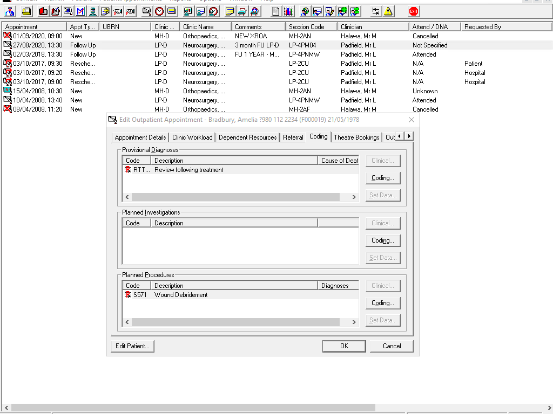Click the yellow typewriter printer toolbar icon
The image size is (553, 414).
[x=26, y=12]
